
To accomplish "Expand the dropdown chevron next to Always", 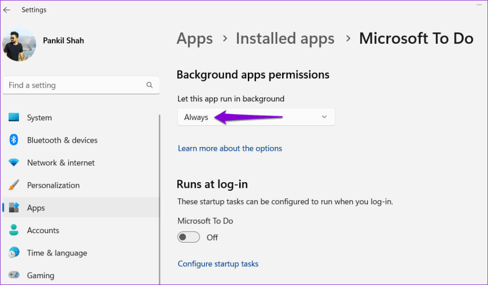I will point(324,117).
